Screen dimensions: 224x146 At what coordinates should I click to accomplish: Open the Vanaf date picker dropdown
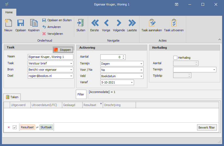click(132, 82)
